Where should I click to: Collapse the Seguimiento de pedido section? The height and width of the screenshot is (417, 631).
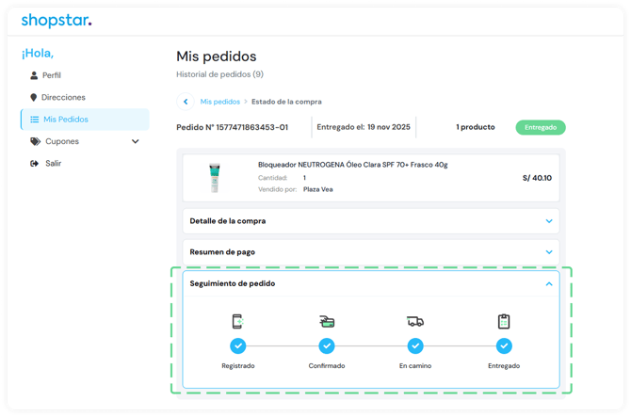[549, 283]
